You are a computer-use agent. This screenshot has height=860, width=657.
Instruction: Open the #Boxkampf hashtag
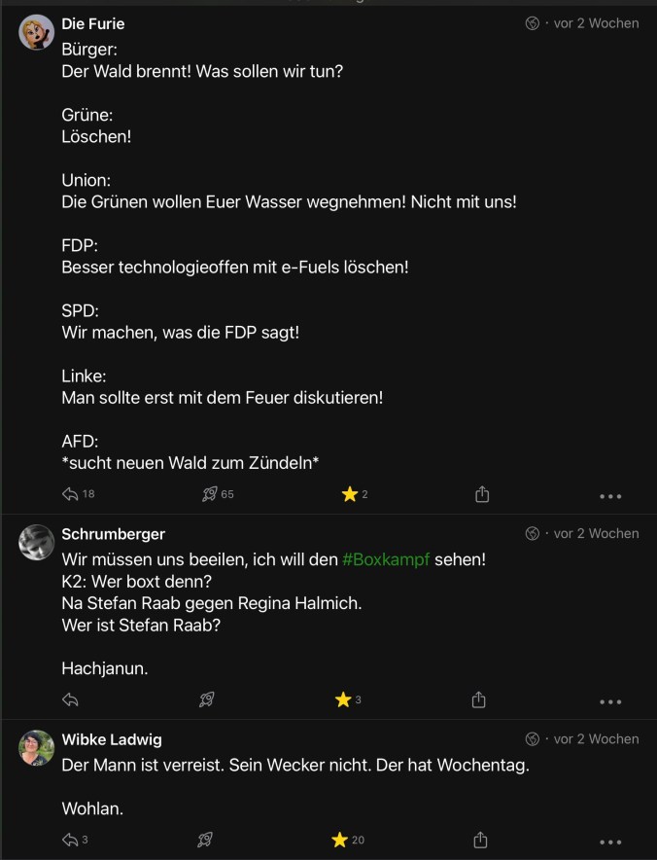(x=386, y=559)
